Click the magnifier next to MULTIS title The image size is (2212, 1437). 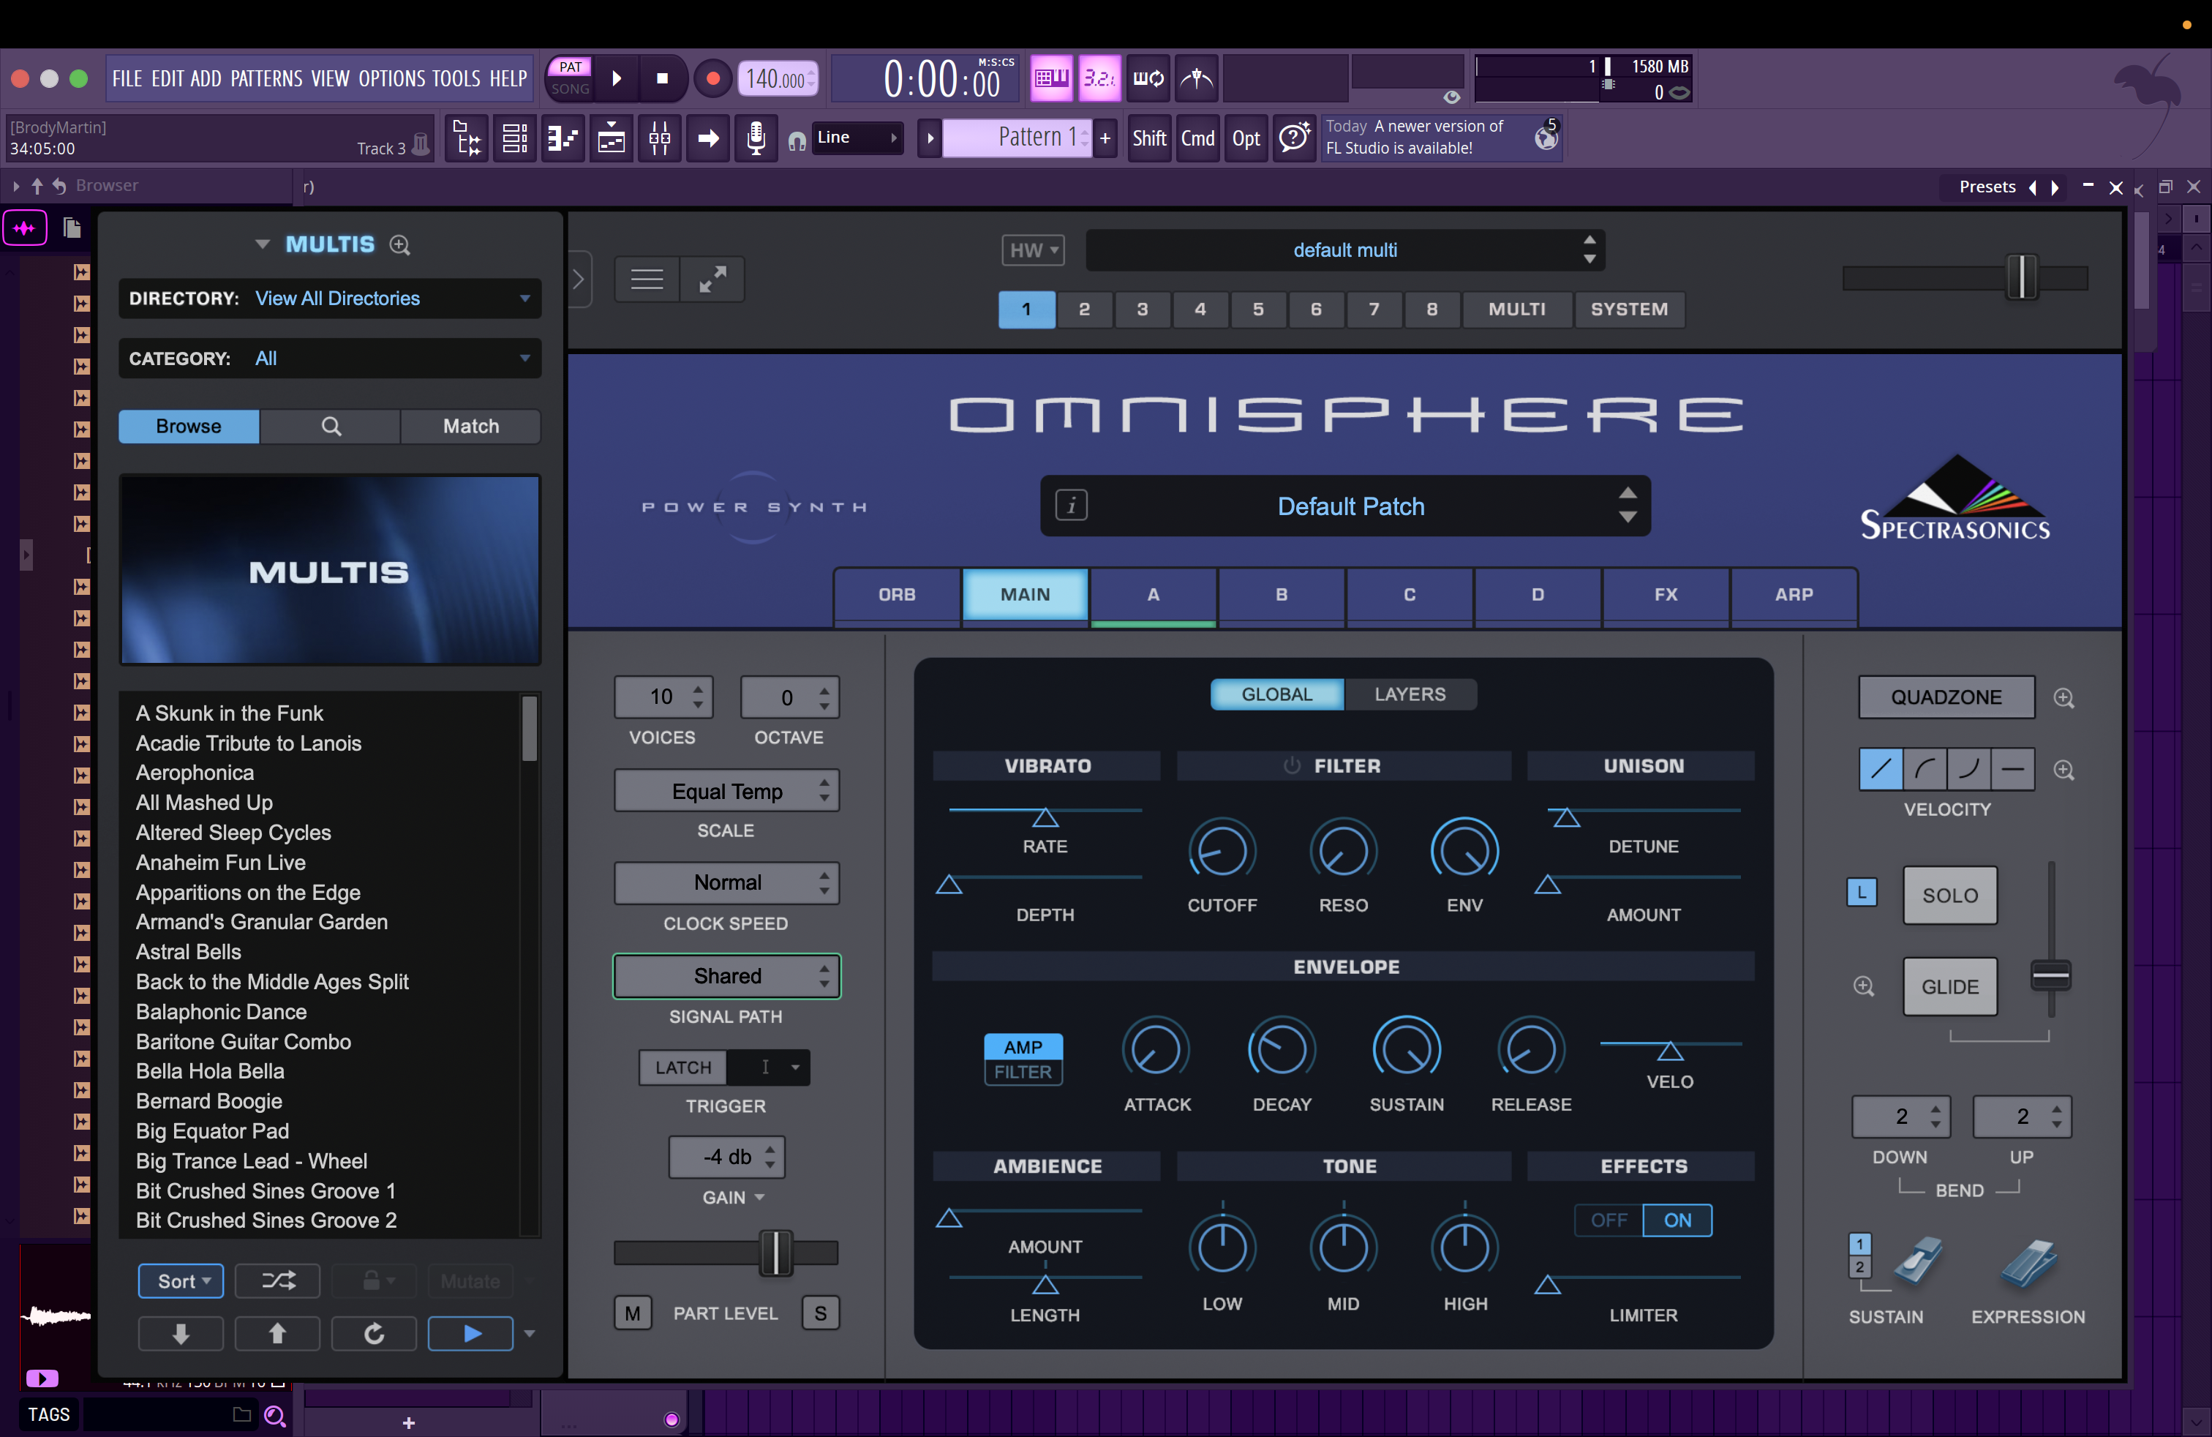tap(399, 244)
